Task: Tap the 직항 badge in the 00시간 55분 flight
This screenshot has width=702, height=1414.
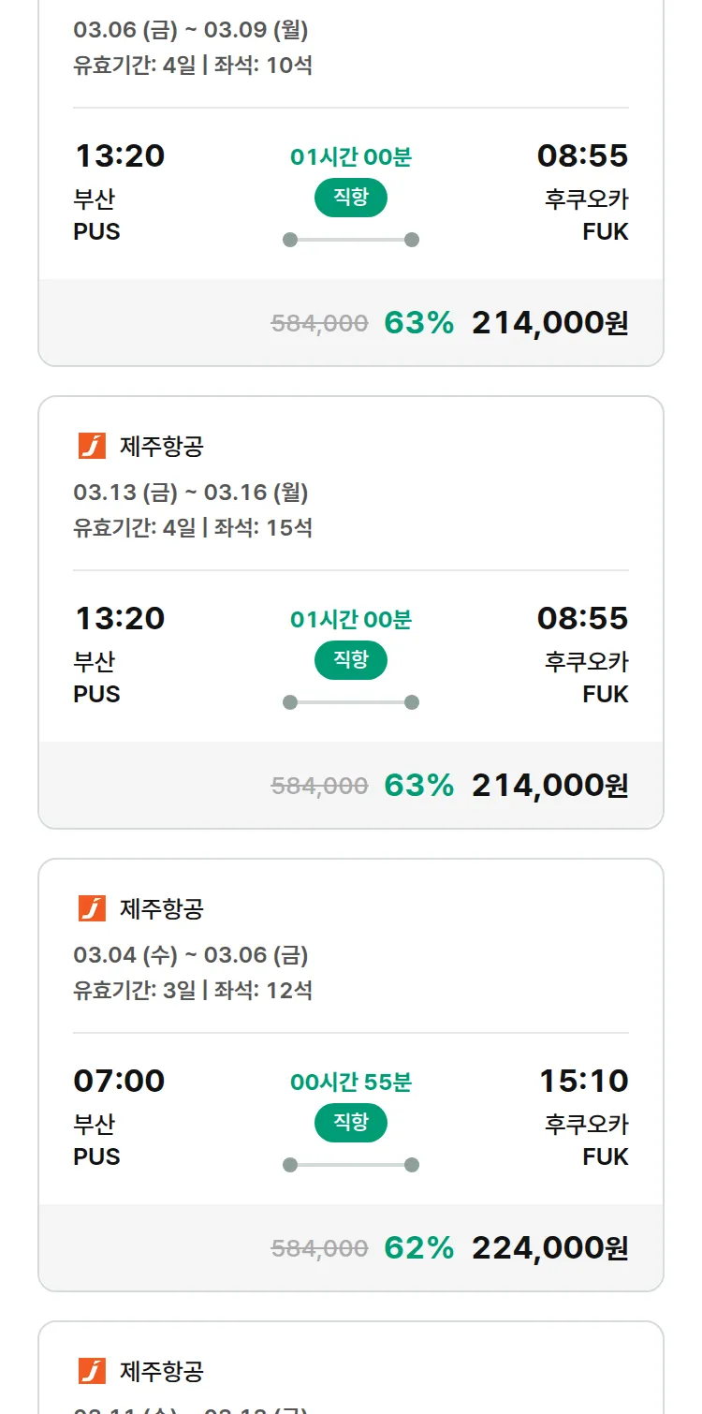Action: point(350,1123)
